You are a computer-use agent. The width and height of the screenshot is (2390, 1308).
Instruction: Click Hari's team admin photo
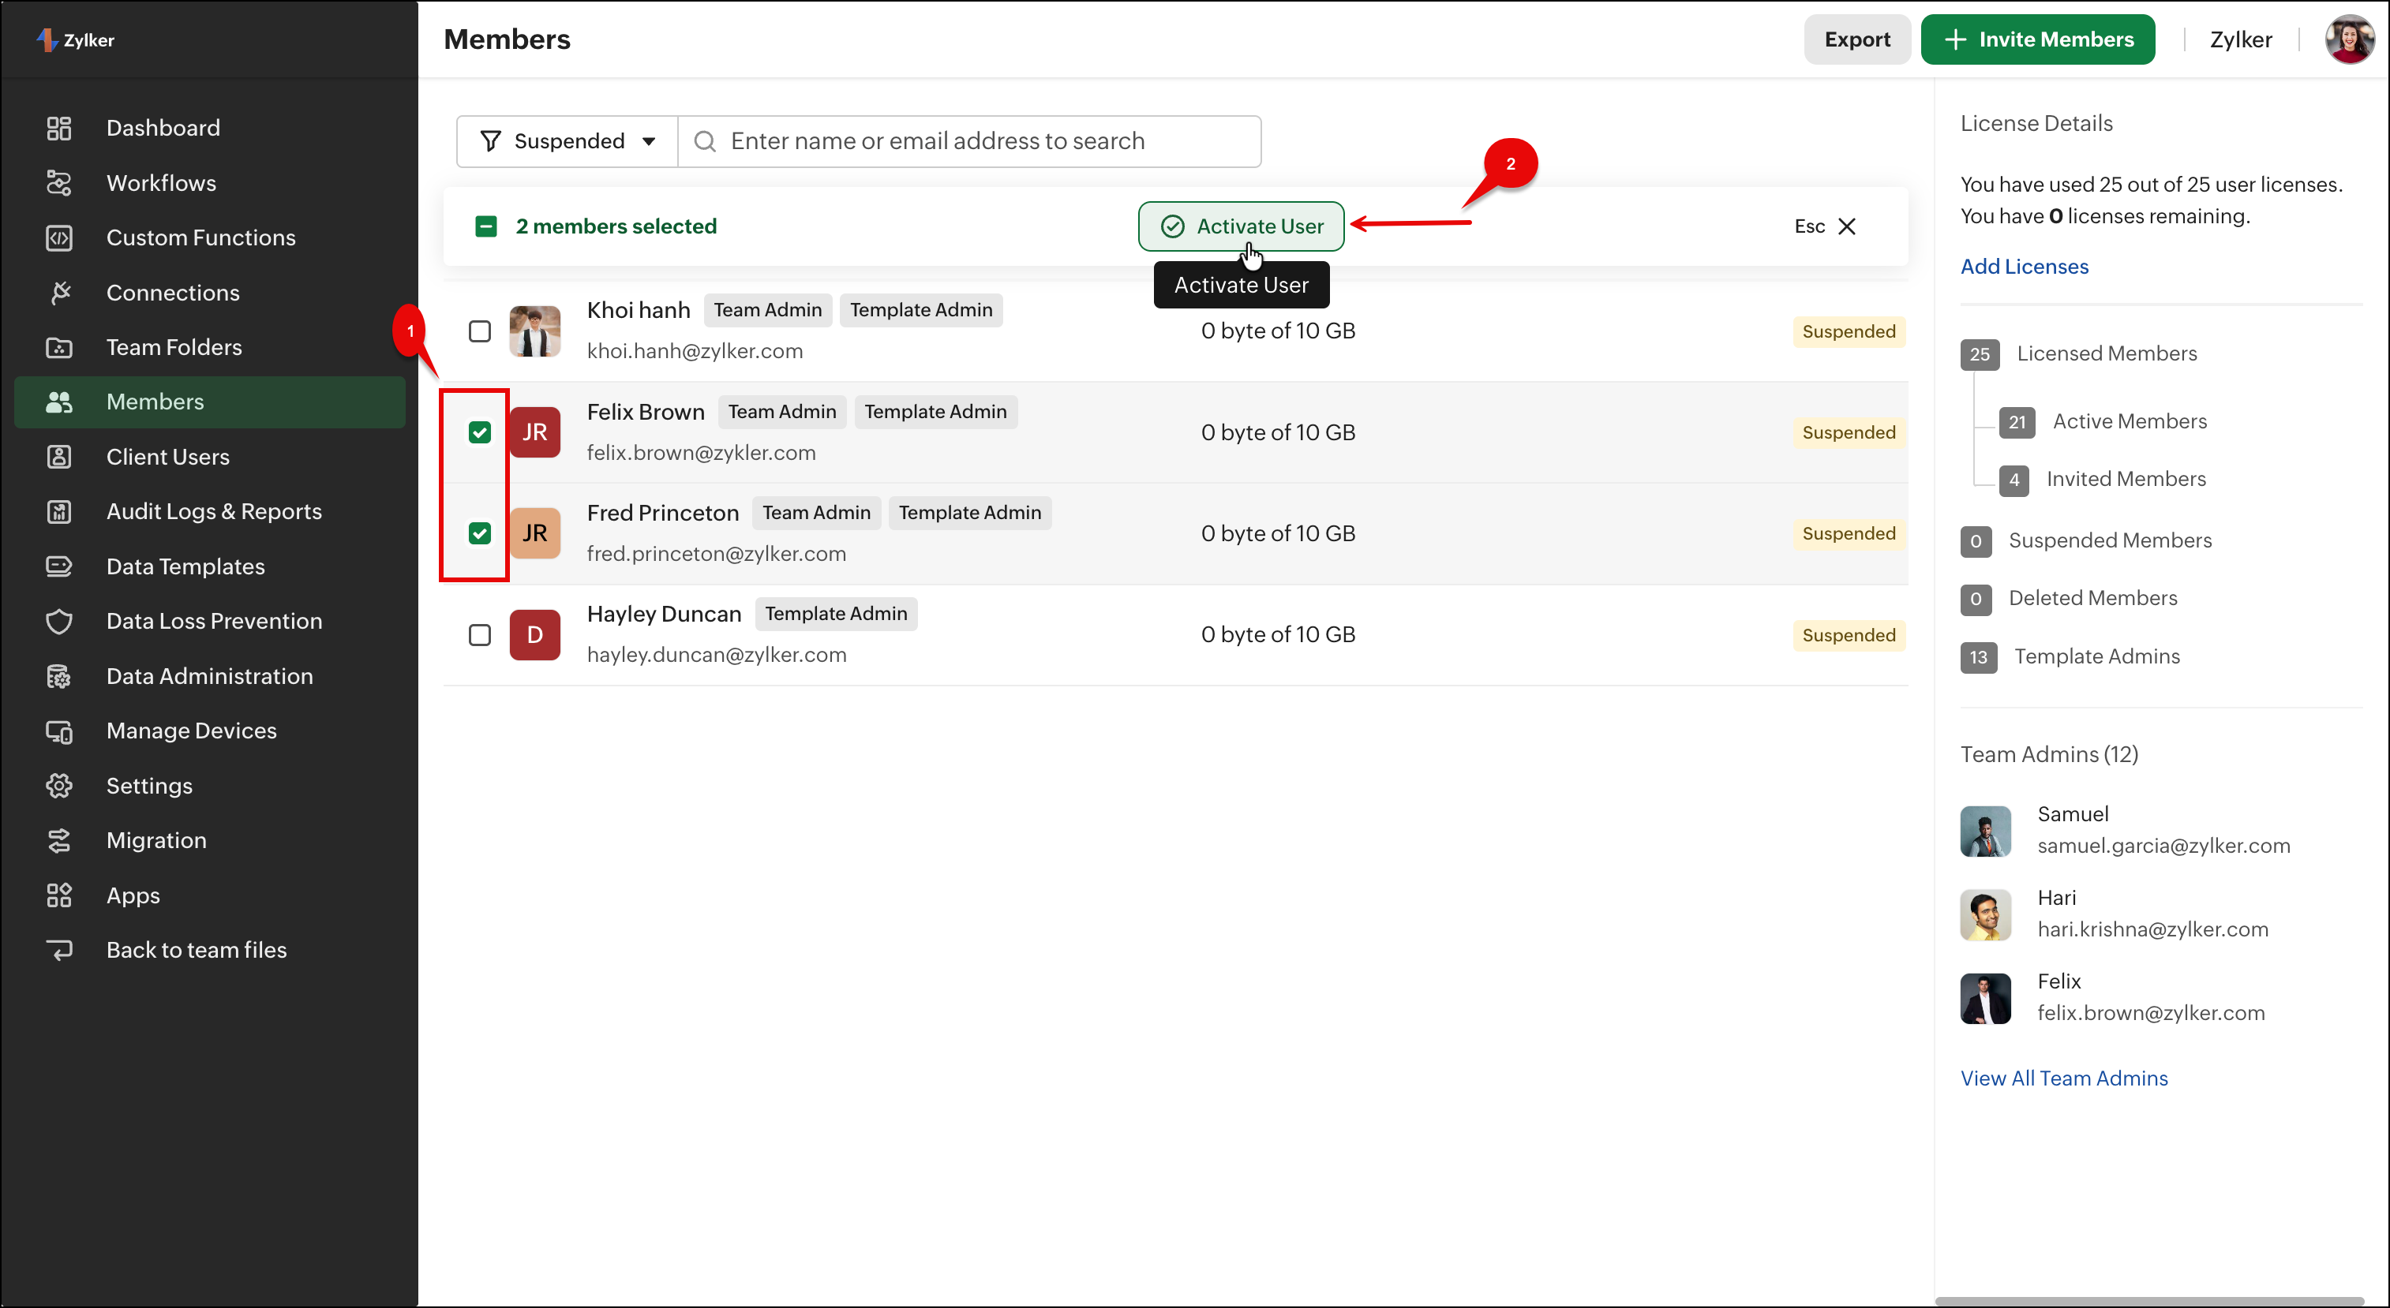pos(1985,914)
